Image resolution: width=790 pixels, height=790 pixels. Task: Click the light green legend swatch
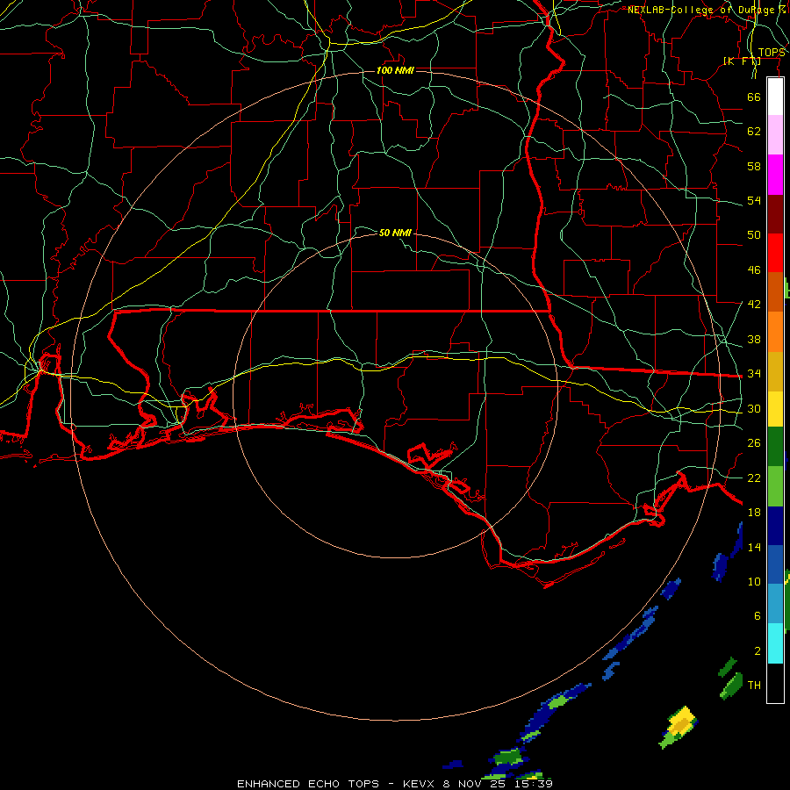point(775,486)
